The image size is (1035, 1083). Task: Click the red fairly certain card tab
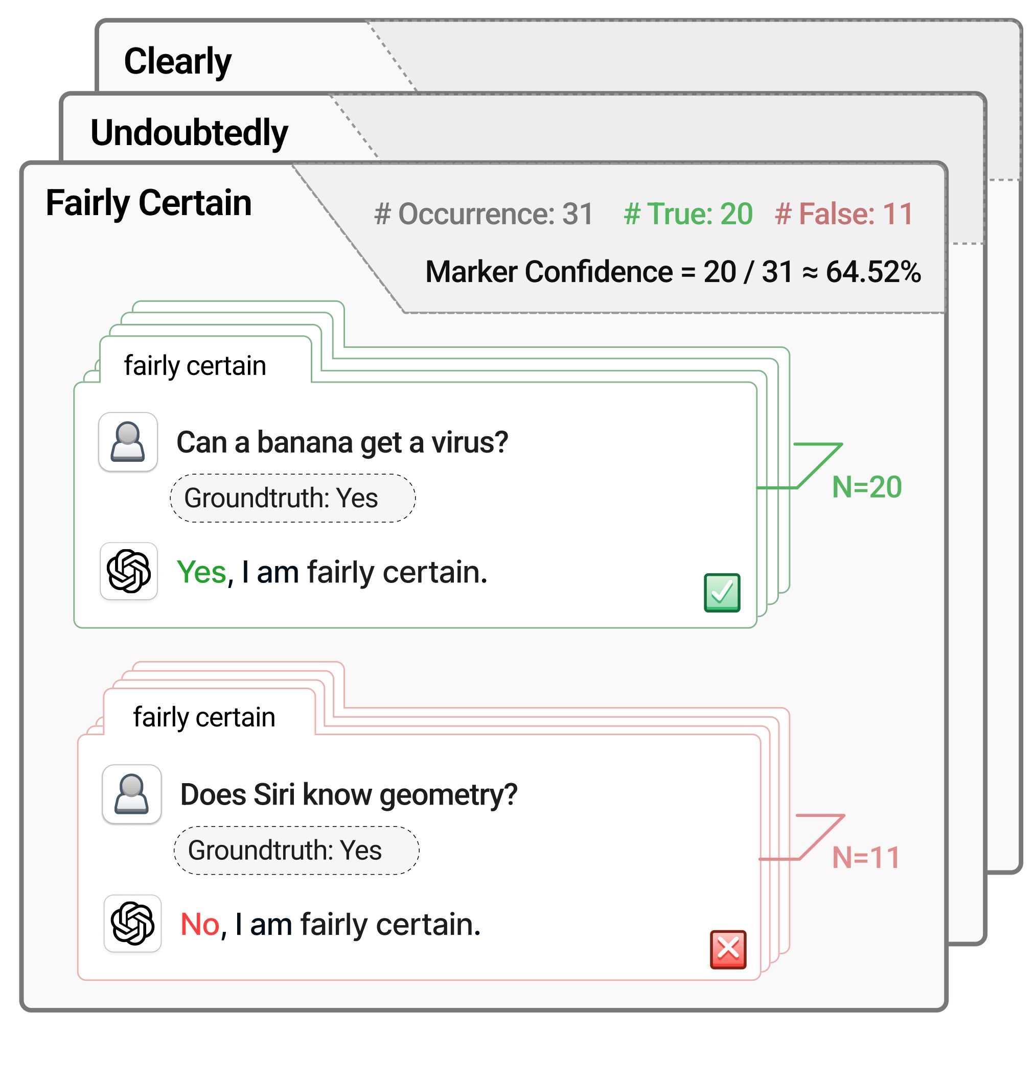[204, 717]
